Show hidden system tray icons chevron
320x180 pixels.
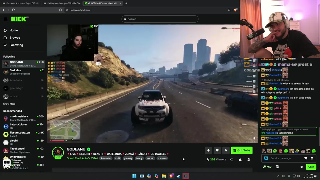point(278,176)
